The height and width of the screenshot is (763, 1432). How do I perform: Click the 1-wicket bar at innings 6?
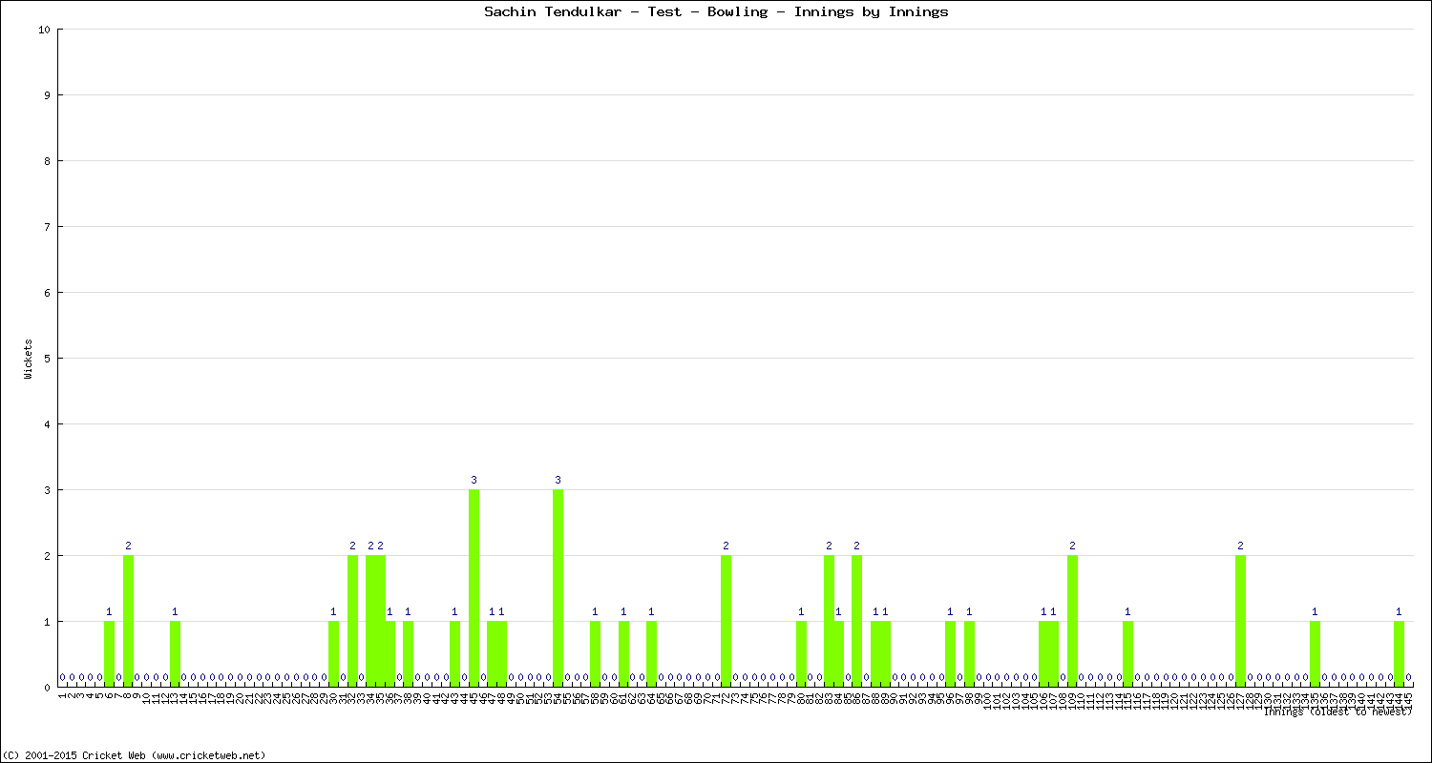(109, 654)
